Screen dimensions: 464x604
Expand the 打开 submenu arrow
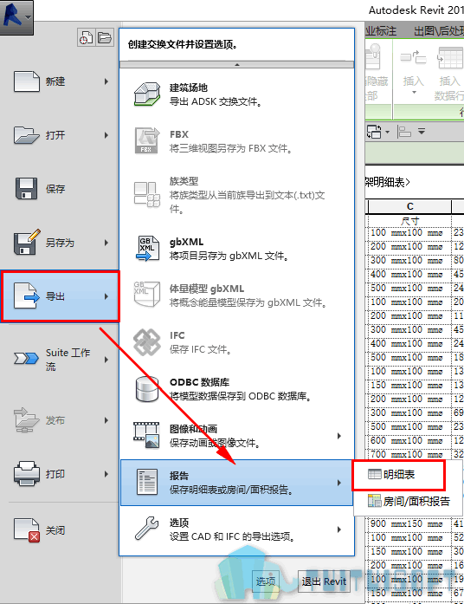pyautogui.click(x=106, y=135)
